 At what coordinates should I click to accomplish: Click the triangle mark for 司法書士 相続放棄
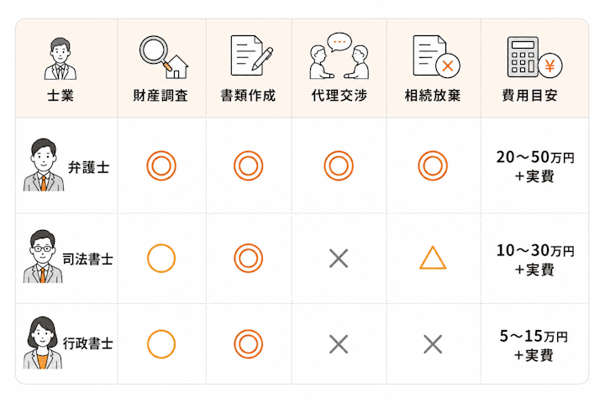[x=433, y=258]
